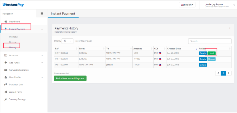Sort by Action column arrows
The height and width of the screenshot is (113, 237).
(x=230, y=49)
